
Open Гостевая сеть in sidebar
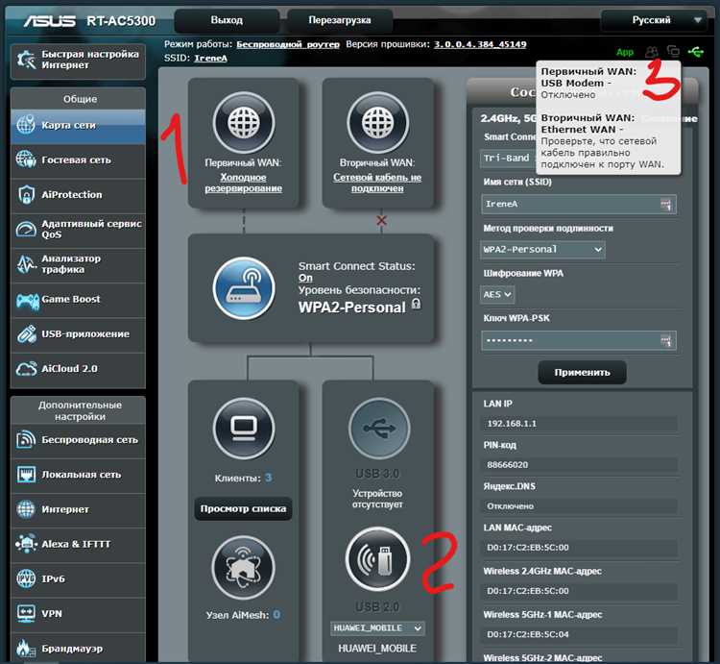77,160
